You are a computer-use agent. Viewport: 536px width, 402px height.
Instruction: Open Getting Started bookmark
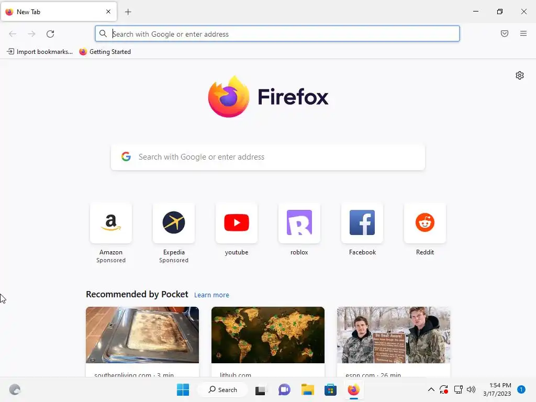[x=105, y=52]
